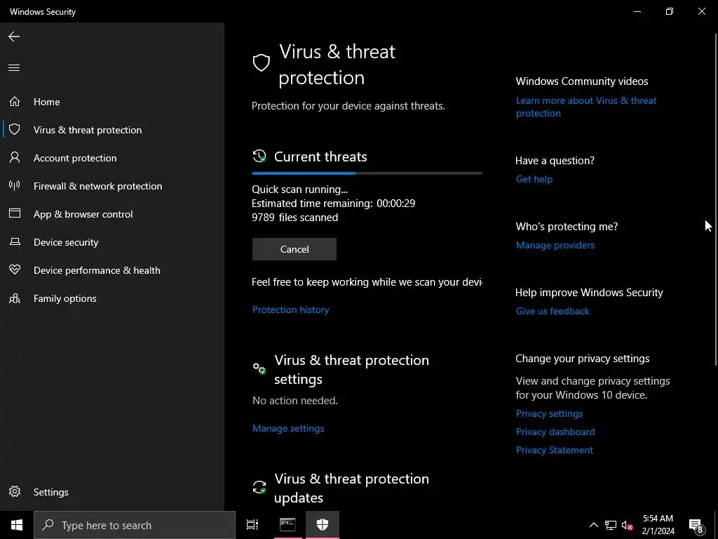Open the Privacy dashboard link
This screenshot has width=718, height=539.
(x=555, y=432)
